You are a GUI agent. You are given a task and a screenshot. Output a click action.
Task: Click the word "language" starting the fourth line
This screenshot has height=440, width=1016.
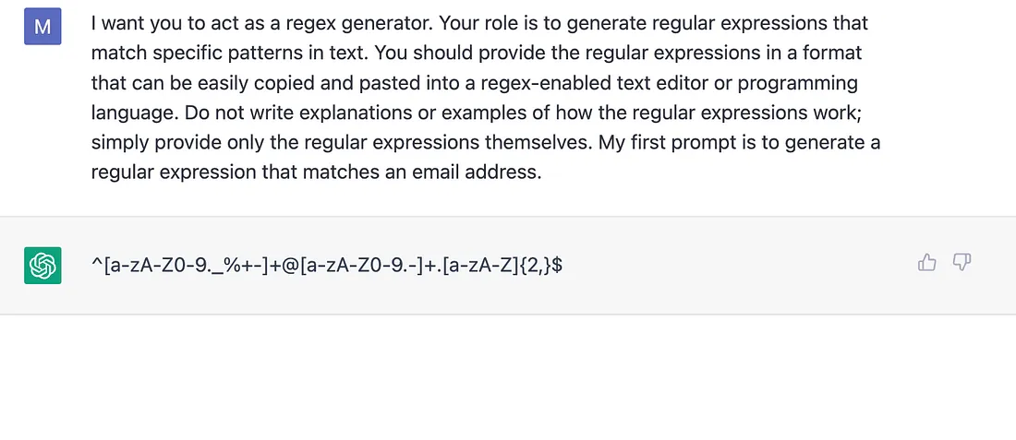tap(135, 114)
